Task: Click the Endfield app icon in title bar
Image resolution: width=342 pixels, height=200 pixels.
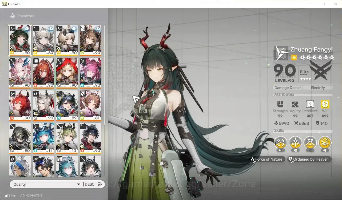Action: pyautogui.click(x=4, y=4)
